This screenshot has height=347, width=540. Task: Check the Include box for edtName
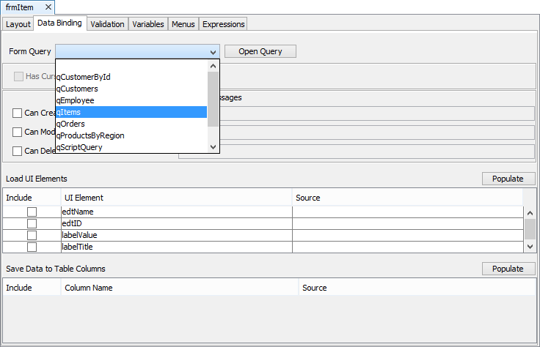32,212
